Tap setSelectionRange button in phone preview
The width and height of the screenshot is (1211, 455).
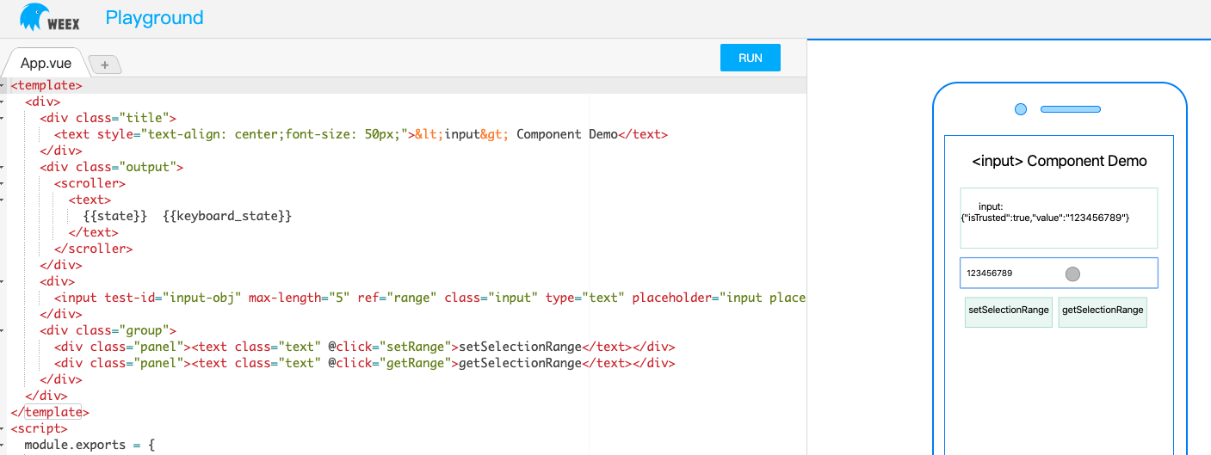click(x=1009, y=311)
